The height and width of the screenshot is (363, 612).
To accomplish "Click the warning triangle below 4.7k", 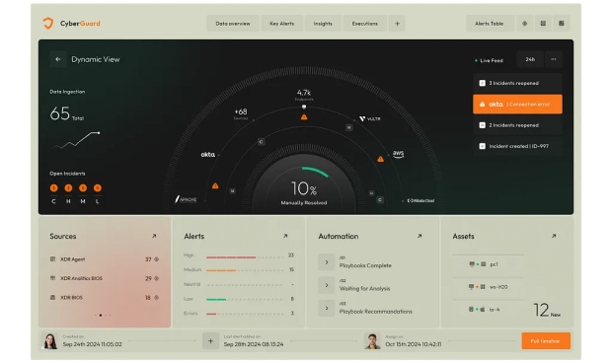I will [x=304, y=117].
